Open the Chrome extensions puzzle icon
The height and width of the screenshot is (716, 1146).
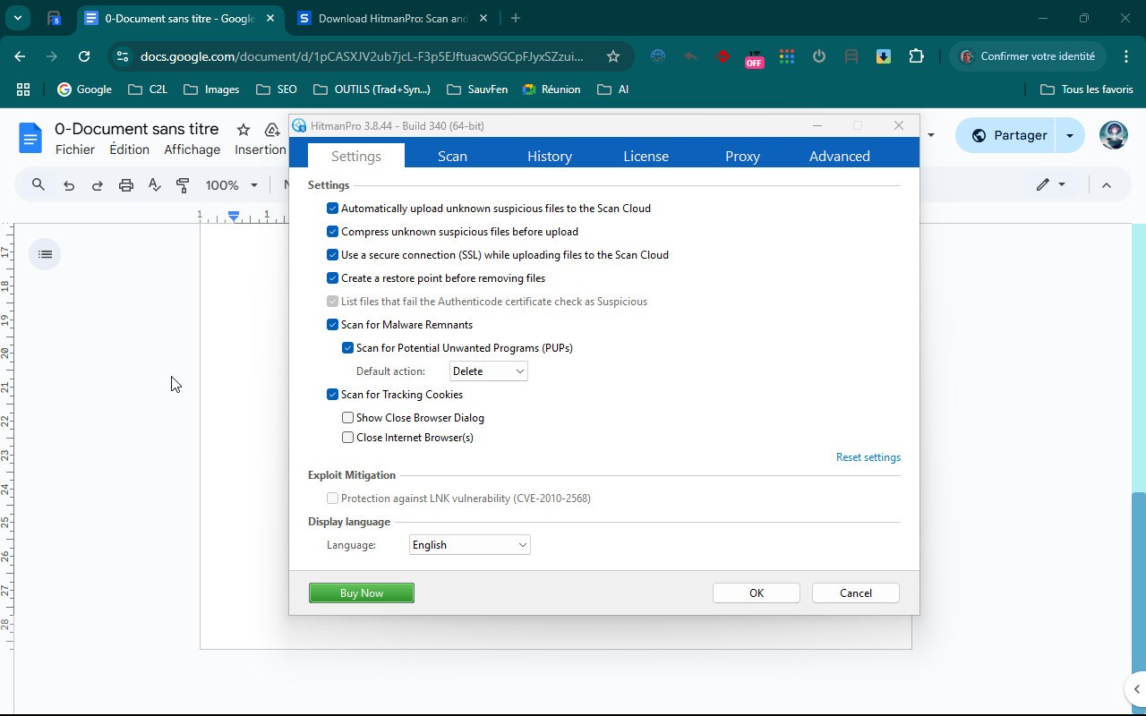click(x=916, y=56)
